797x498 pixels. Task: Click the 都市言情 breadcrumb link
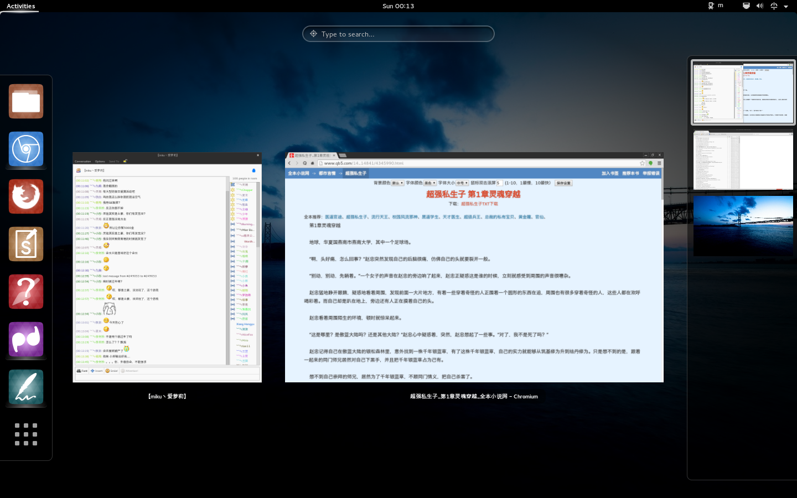point(327,173)
